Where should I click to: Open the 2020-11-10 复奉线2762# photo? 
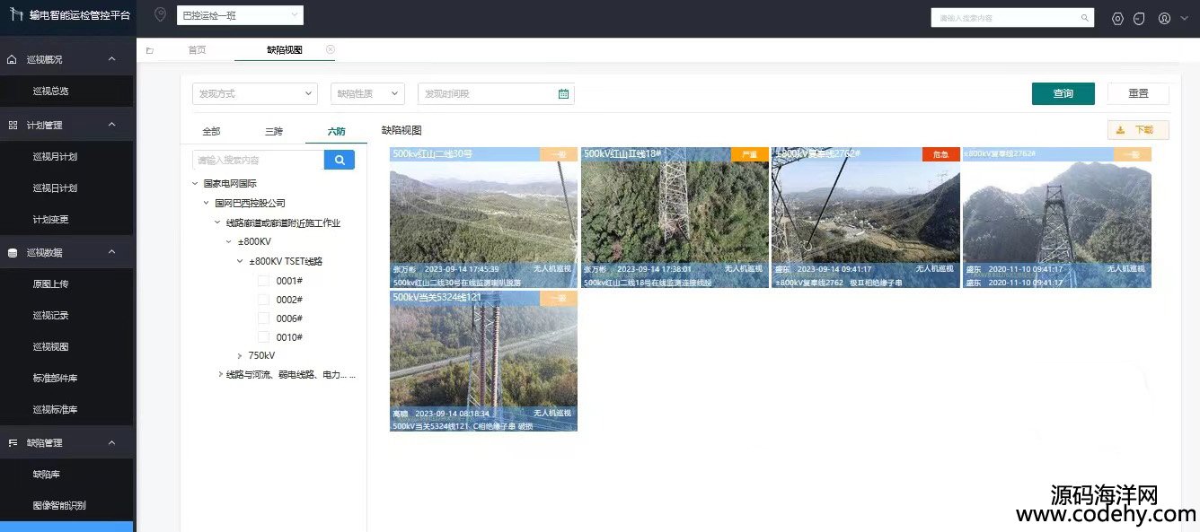pyautogui.click(x=1057, y=217)
